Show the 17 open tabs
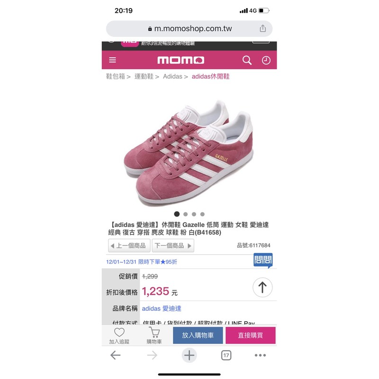379x379 pixels. [226, 355]
